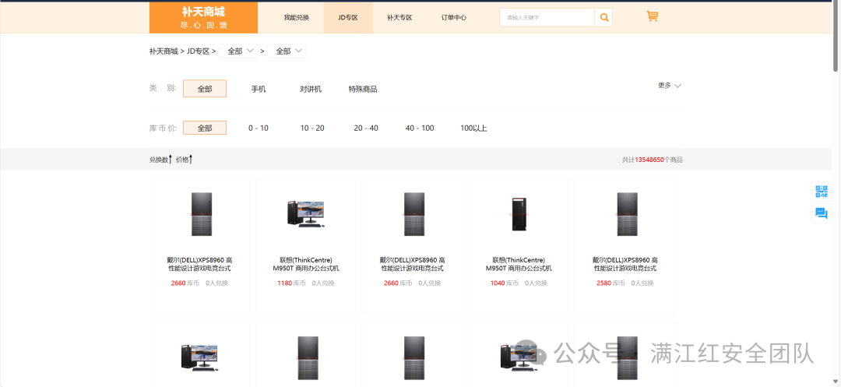
Task: Choose the 20 - 40 price range
Action: (x=366, y=128)
